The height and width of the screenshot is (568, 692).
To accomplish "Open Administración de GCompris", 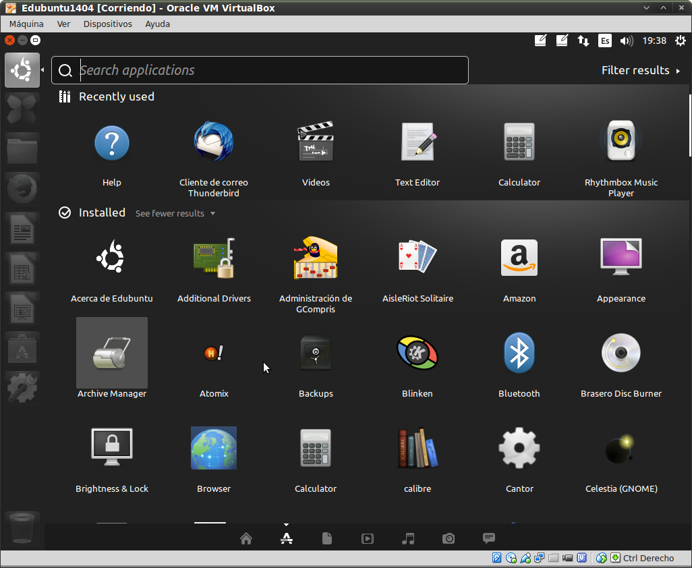I will (x=316, y=258).
